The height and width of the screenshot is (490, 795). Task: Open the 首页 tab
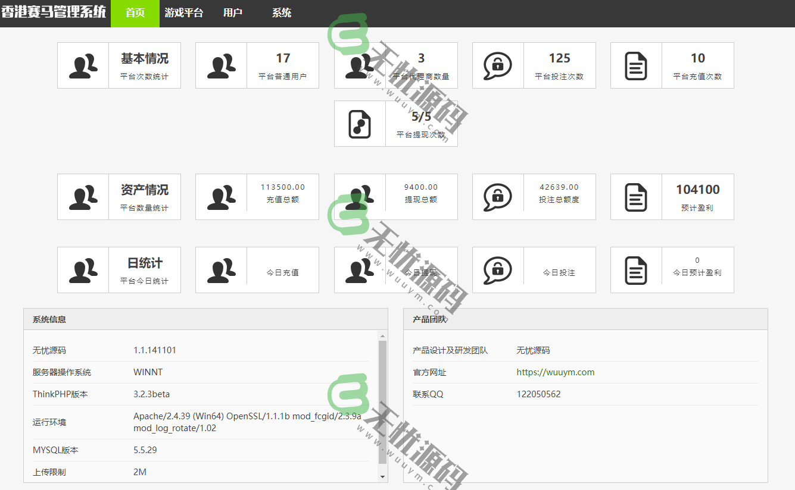[x=135, y=13]
